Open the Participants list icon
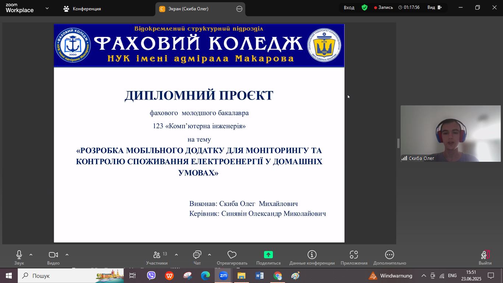The width and height of the screenshot is (503, 283). point(157,255)
